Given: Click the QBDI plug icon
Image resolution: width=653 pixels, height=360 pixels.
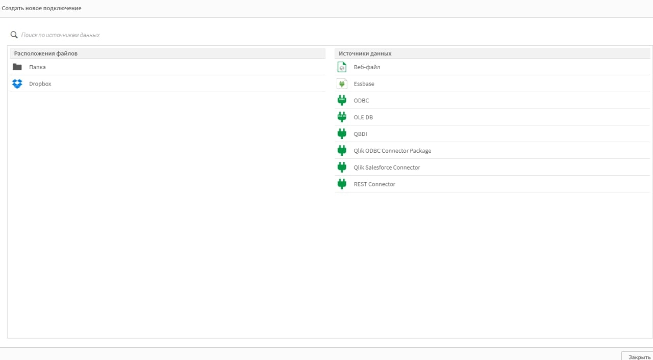Looking at the screenshot, I should [x=342, y=134].
